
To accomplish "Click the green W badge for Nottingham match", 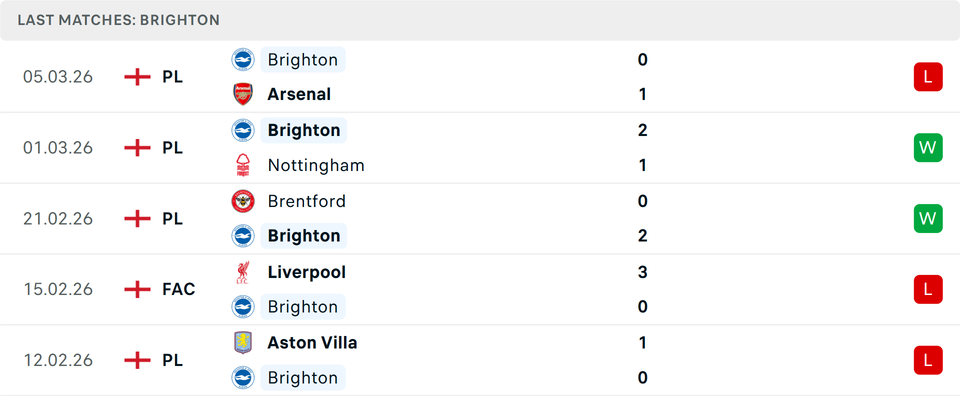I will tap(928, 147).
